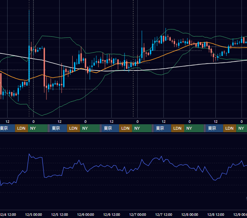Select the 12/7 00:00 date label

(x=138, y=214)
